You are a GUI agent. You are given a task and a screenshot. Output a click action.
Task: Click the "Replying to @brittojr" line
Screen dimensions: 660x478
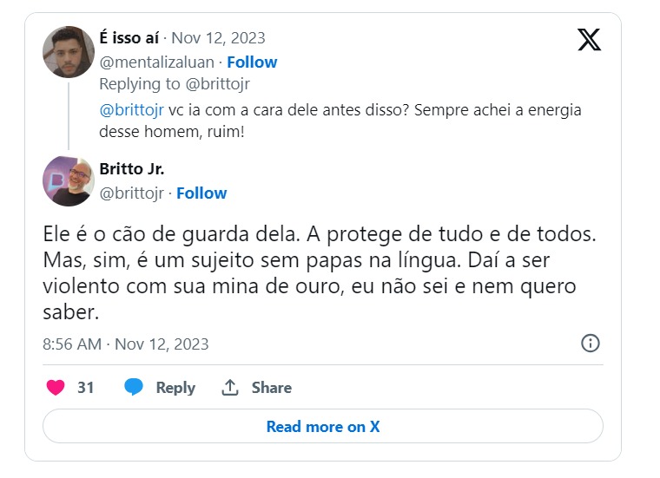click(x=175, y=84)
